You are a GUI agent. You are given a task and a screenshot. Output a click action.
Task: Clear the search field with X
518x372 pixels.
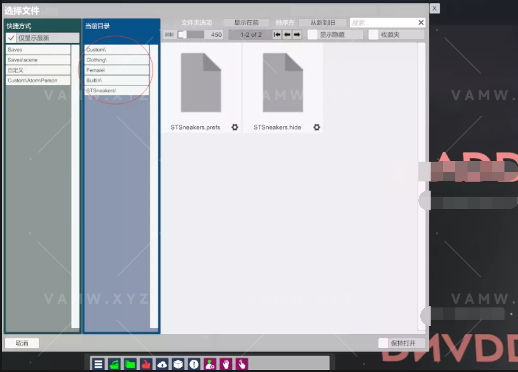(x=421, y=23)
